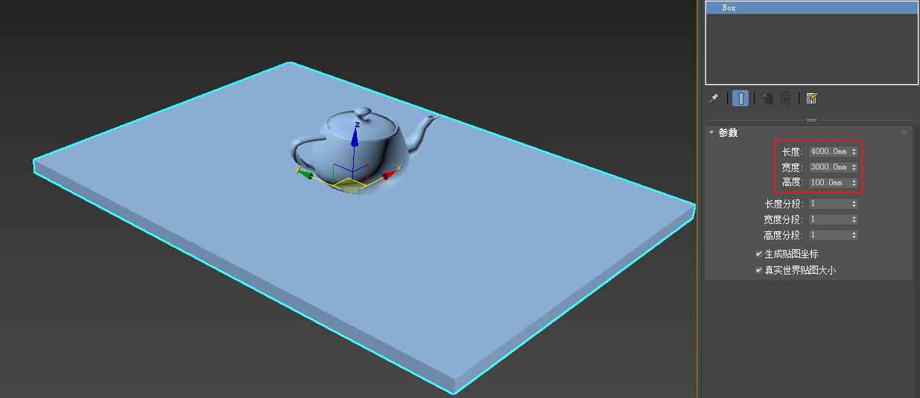Click the 宽度 spinner arrows
The width and height of the screenshot is (920, 398).
(854, 167)
